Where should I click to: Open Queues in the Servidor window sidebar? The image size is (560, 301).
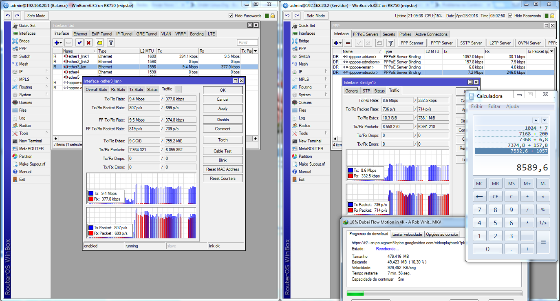point(305,102)
